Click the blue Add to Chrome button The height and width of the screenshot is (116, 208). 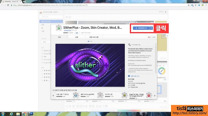(141, 28)
